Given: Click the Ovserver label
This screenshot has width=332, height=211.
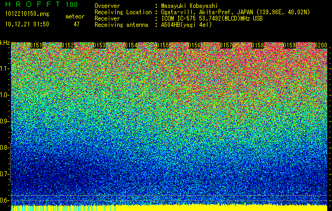Looking at the screenshot, I should pyautogui.click(x=107, y=6).
